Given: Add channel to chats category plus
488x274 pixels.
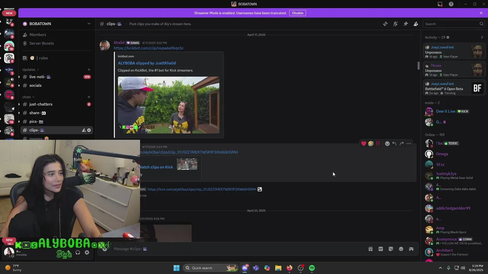Looking at the screenshot, I should 89,97.
